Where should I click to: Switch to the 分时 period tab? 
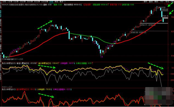(4, 2)
